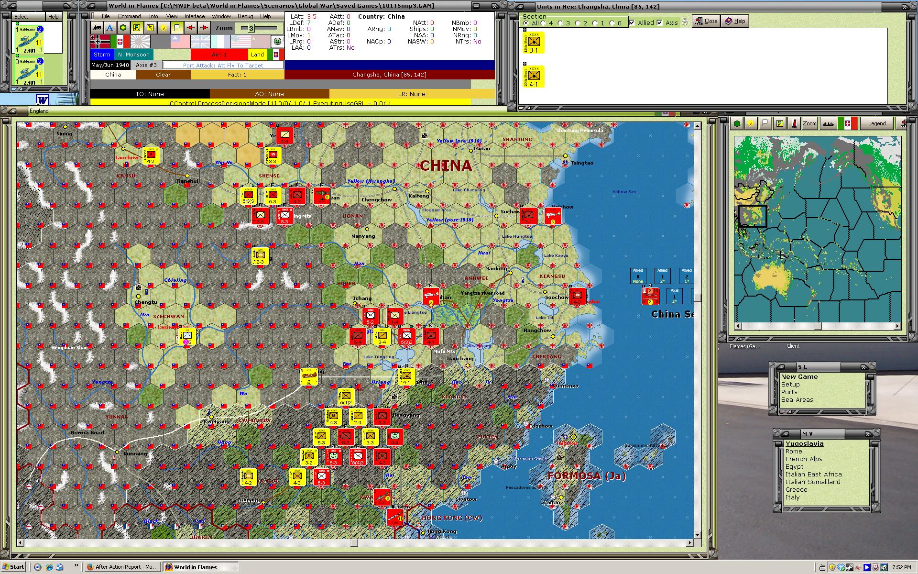Click the tank silhouette toolbar icon

click(x=97, y=28)
